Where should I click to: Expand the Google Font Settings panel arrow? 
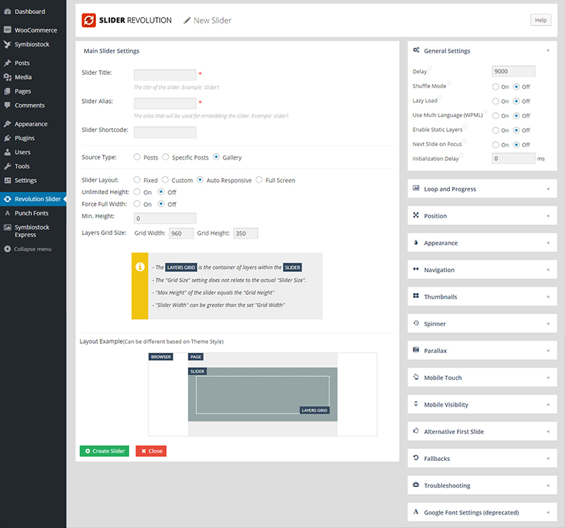tap(548, 512)
